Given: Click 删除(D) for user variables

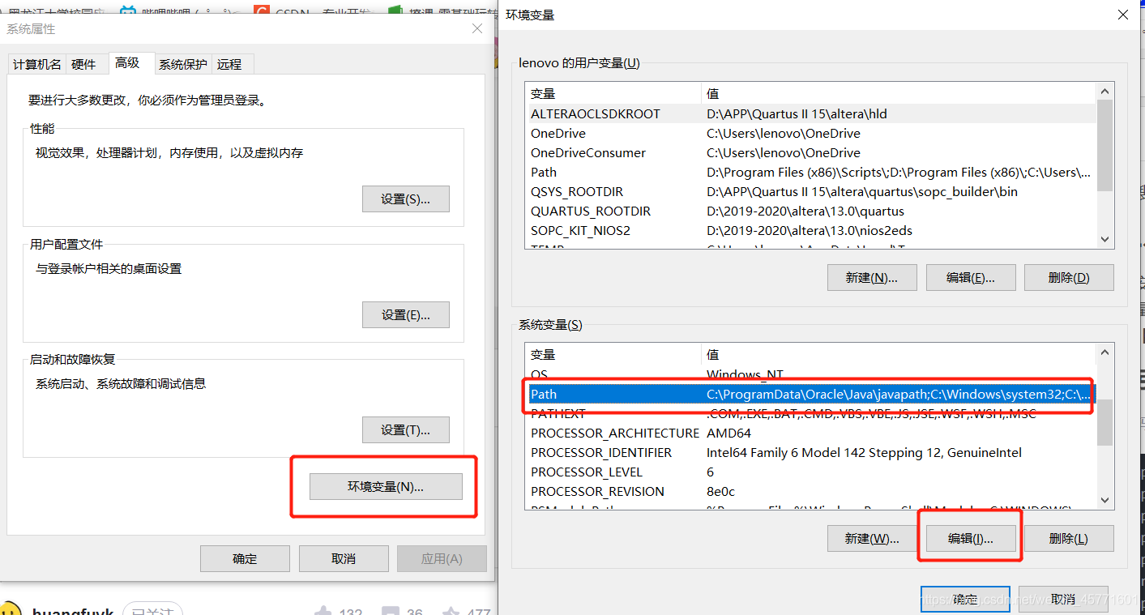Looking at the screenshot, I should (1069, 277).
